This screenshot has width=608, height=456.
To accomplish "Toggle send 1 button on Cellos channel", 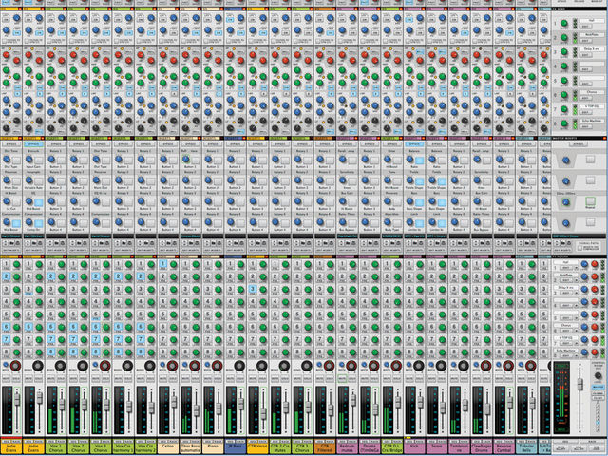I will (162, 264).
